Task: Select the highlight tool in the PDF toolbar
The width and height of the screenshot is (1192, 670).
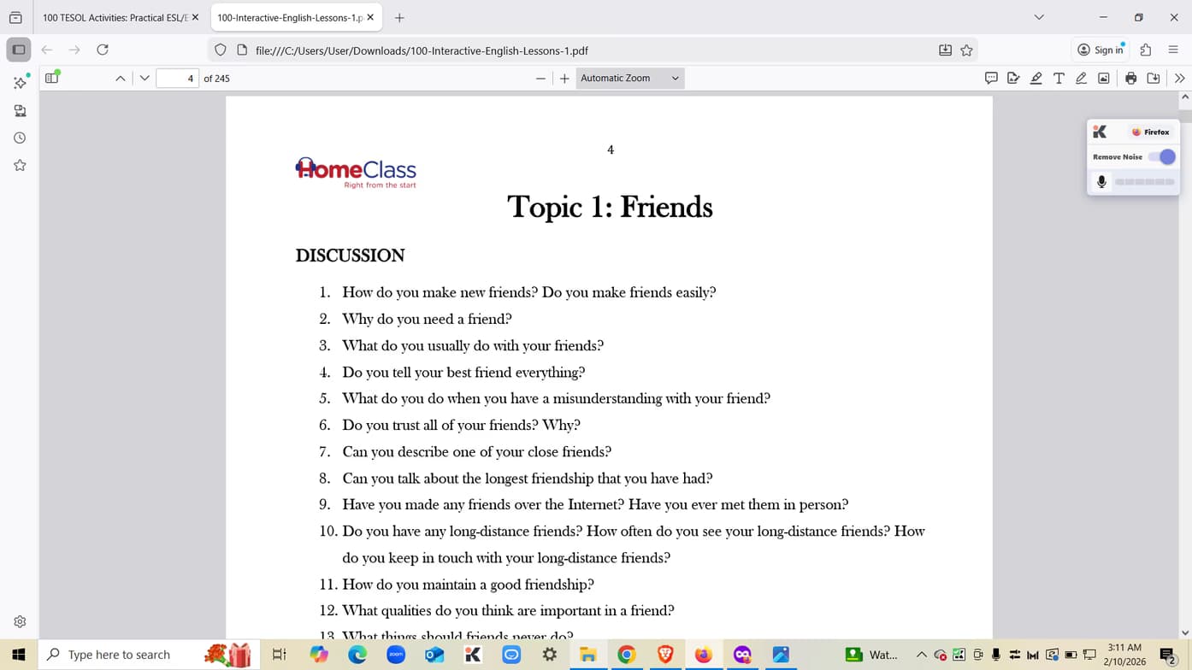Action: pyautogui.click(x=1036, y=78)
